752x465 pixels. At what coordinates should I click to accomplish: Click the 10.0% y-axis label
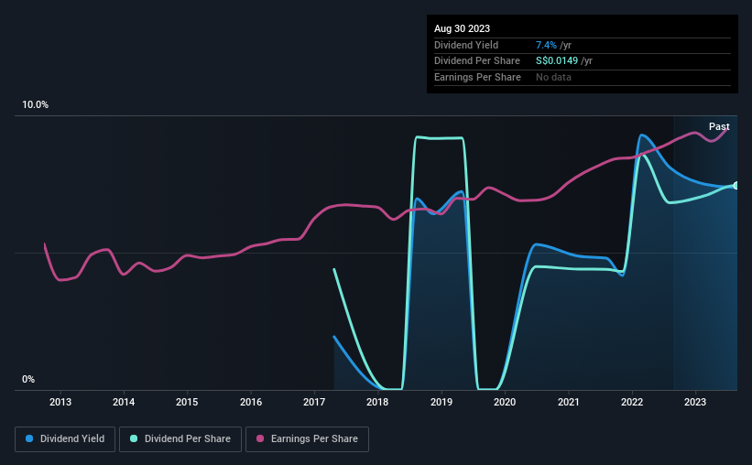(x=35, y=104)
